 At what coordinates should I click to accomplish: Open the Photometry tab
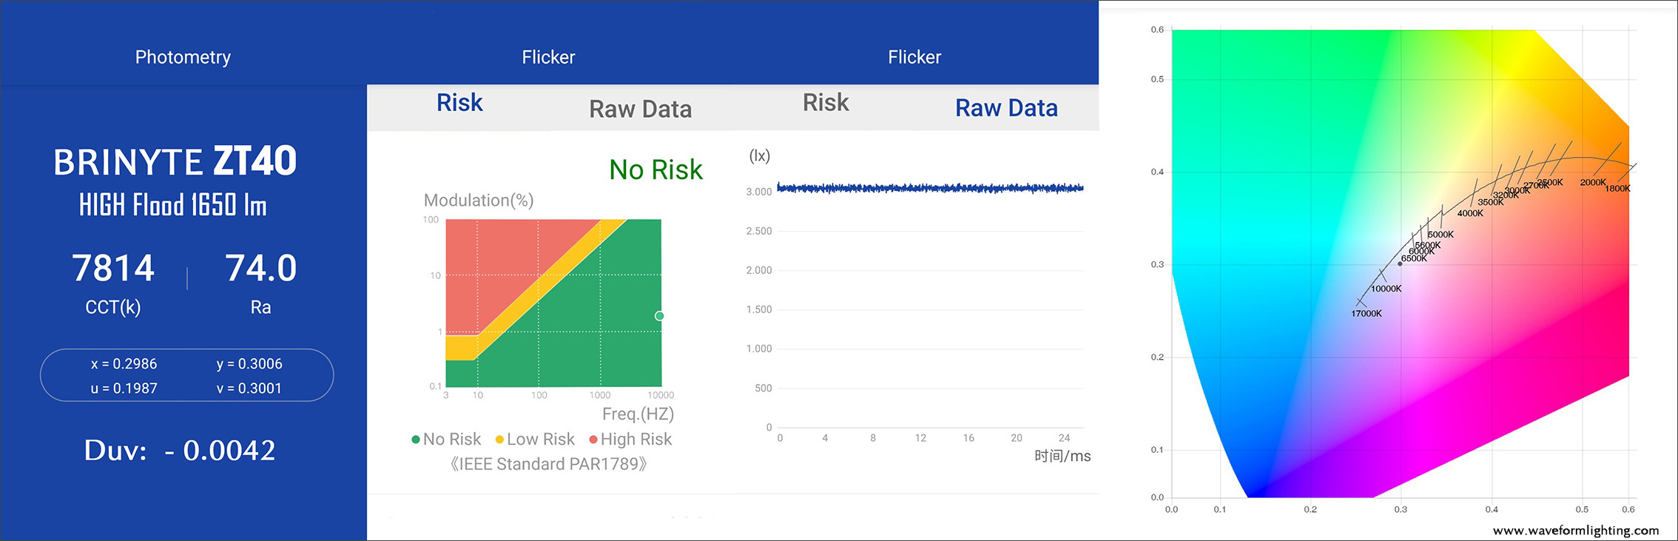tap(183, 57)
